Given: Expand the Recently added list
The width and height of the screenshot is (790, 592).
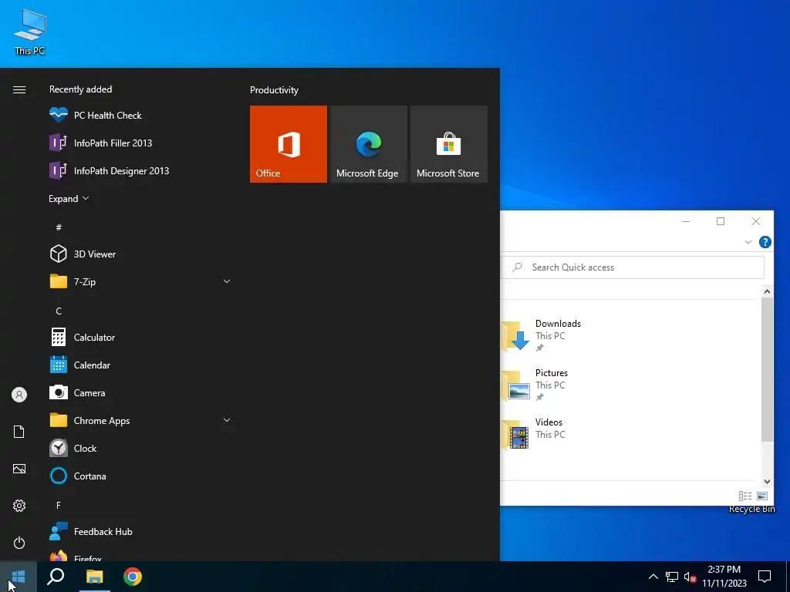Looking at the screenshot, I should point(69,199).
